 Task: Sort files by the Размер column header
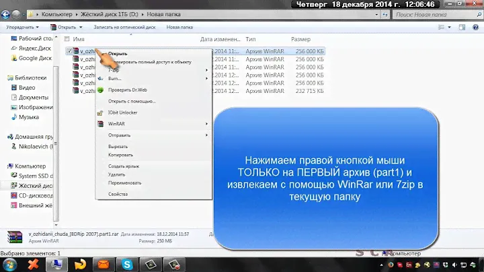coord(300,39)
